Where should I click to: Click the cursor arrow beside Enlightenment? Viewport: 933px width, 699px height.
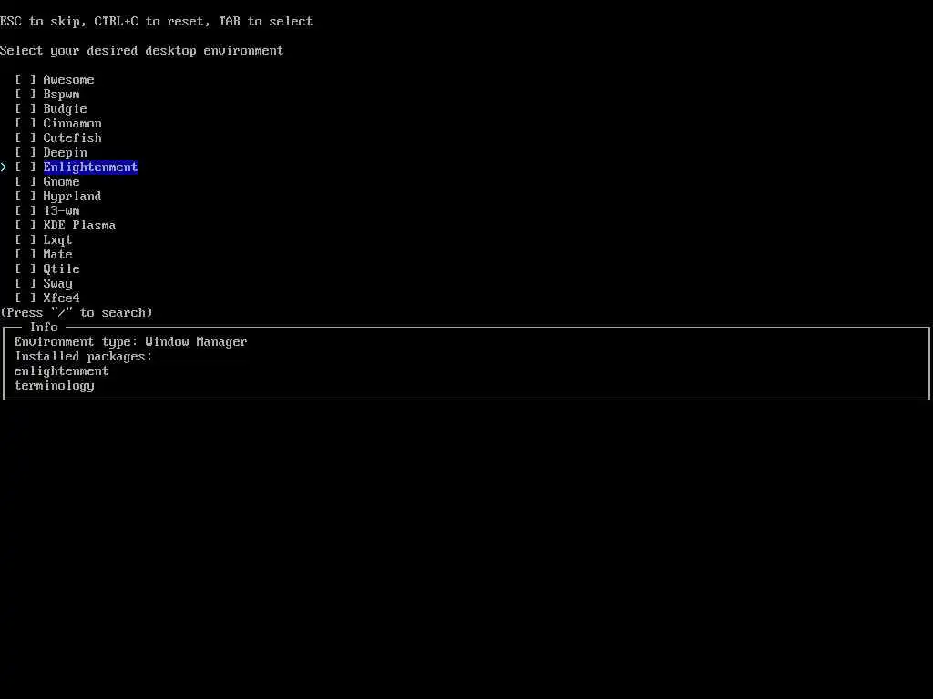(x=4, y=167)
